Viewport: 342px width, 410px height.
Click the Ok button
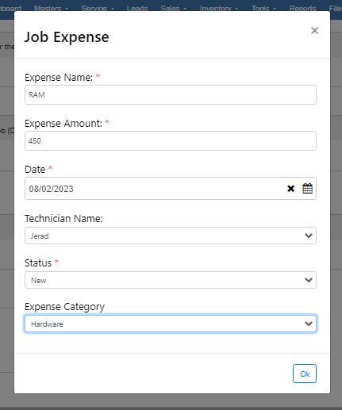pos(305,374)
